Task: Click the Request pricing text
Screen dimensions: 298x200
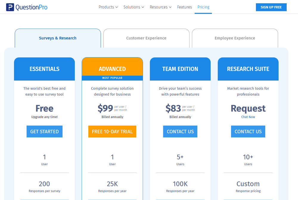Action: [248, 109]
